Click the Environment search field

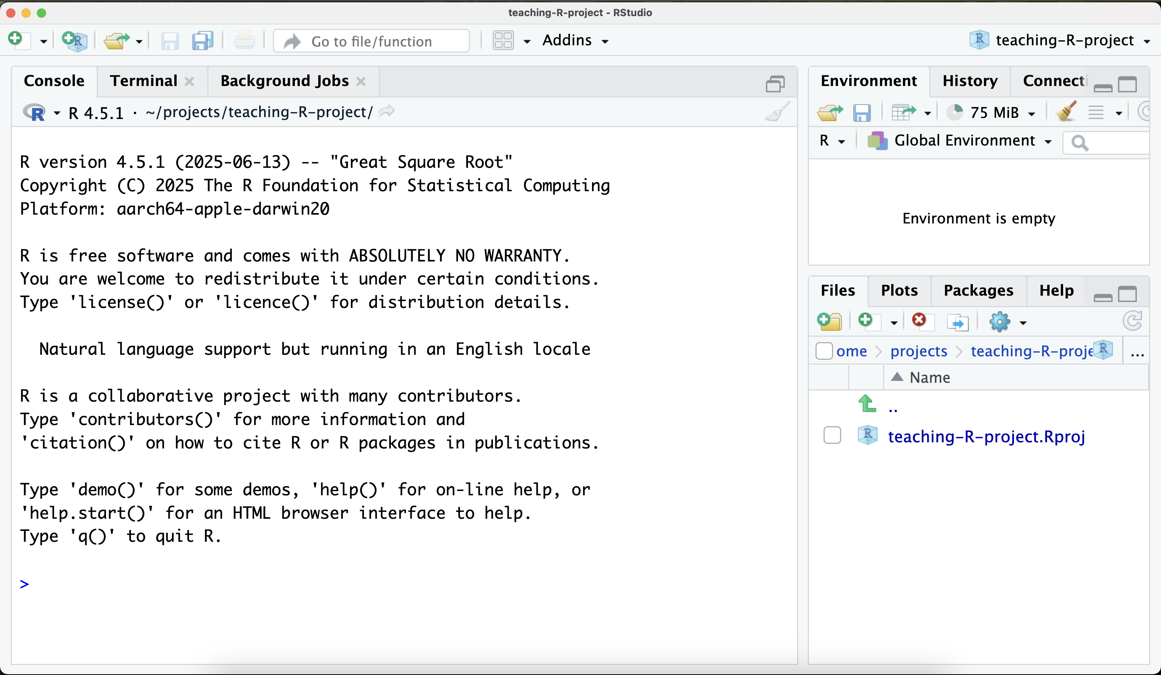(x=1106, y=142)
